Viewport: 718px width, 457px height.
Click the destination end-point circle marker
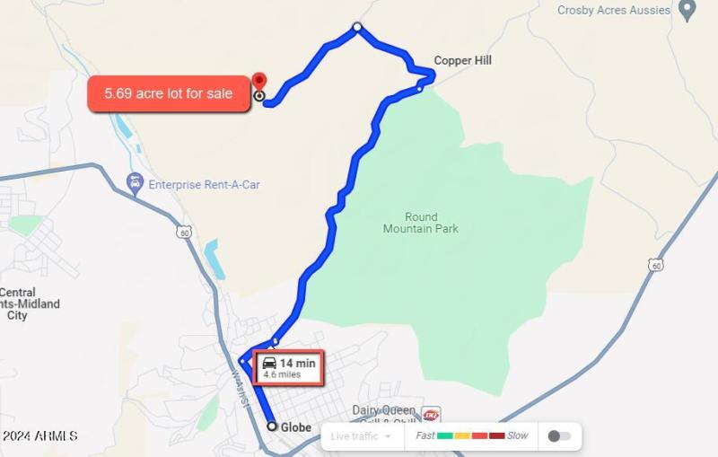pos(259,96)
